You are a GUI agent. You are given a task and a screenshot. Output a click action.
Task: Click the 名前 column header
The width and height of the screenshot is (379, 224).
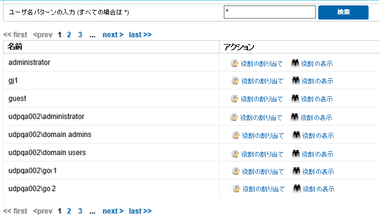[111, 47]
